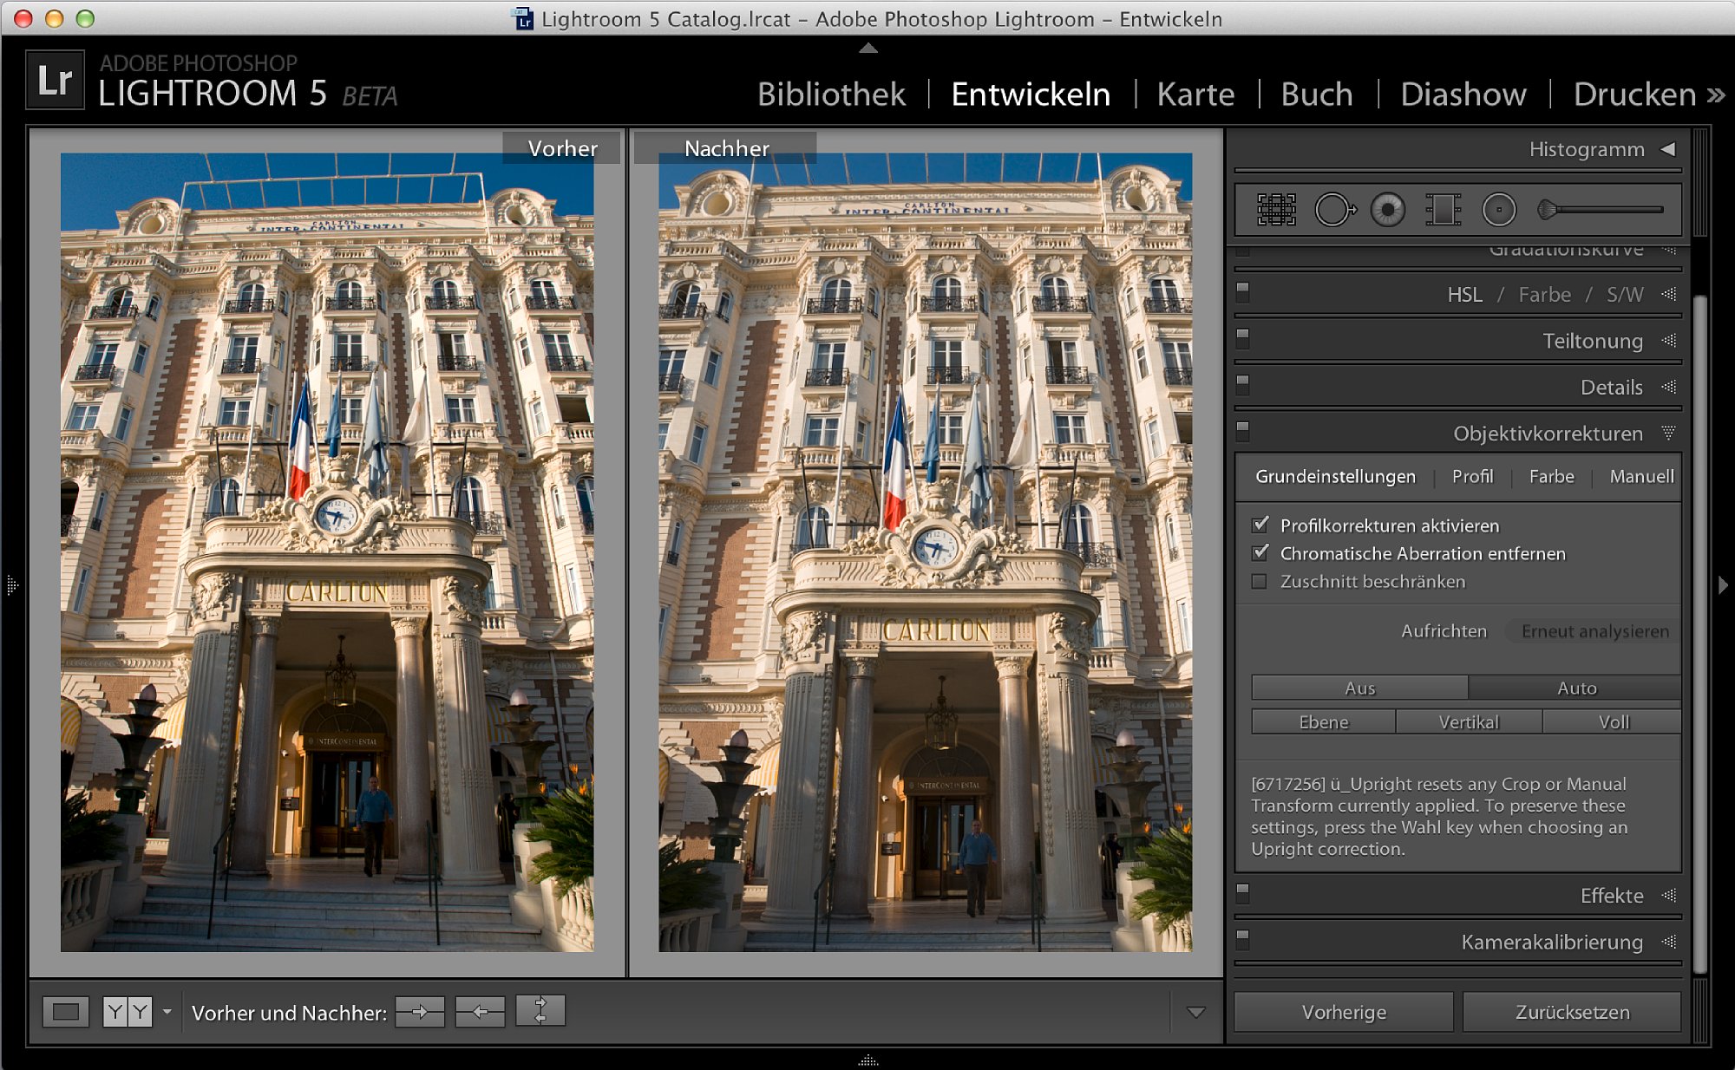The image size is (1735, 1070).
Task: Open the Diashow module
Action: point(1463,94)
